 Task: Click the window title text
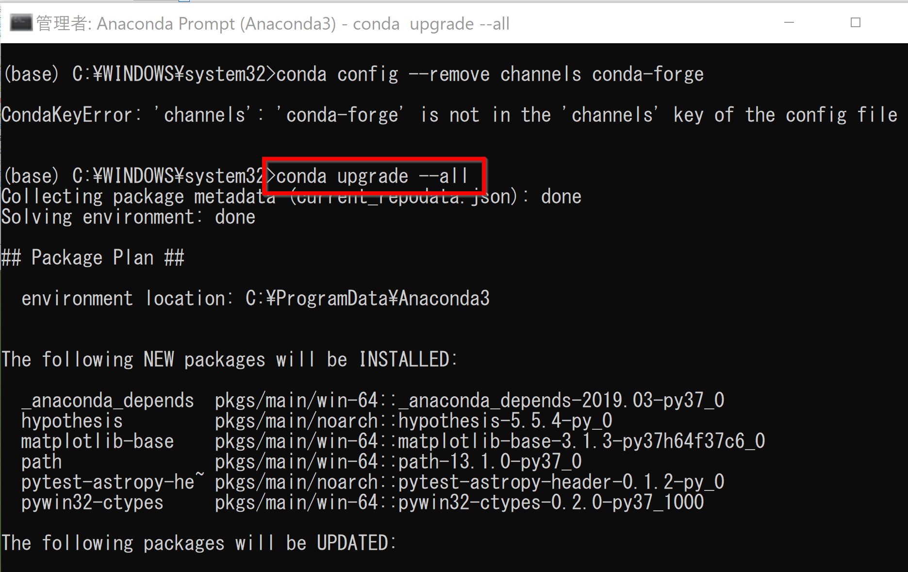point(273,23)
